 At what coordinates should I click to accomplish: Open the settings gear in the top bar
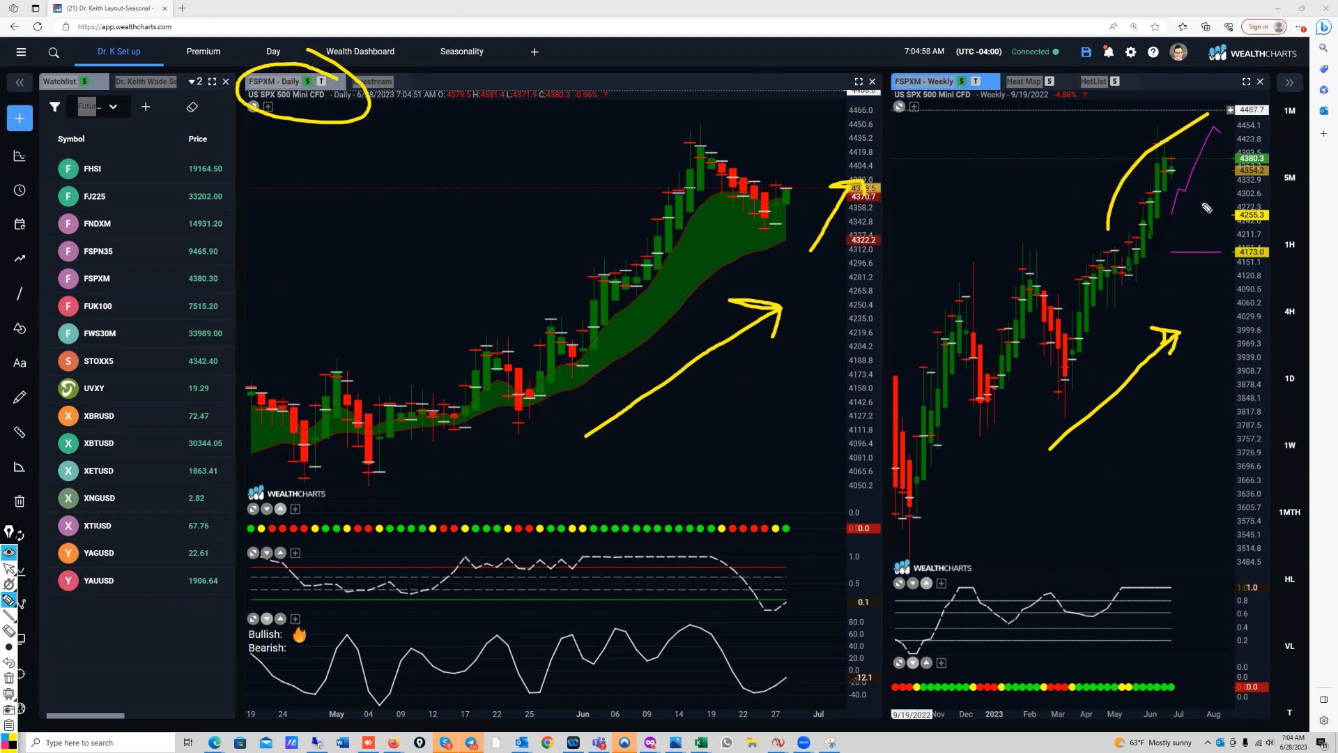(x=1130, y=52)
